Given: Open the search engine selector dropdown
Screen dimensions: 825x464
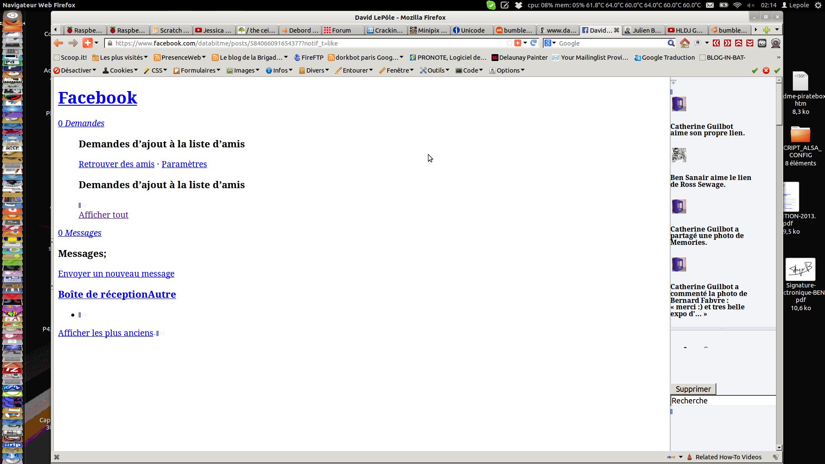Looking at the screenshot, I should (x=550, y=43).
